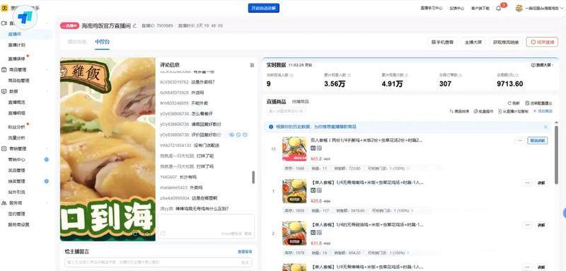Click the 刷新 refresh icon above product list
566x271 pixels.
pyautogui.click(x=509, y=103)
